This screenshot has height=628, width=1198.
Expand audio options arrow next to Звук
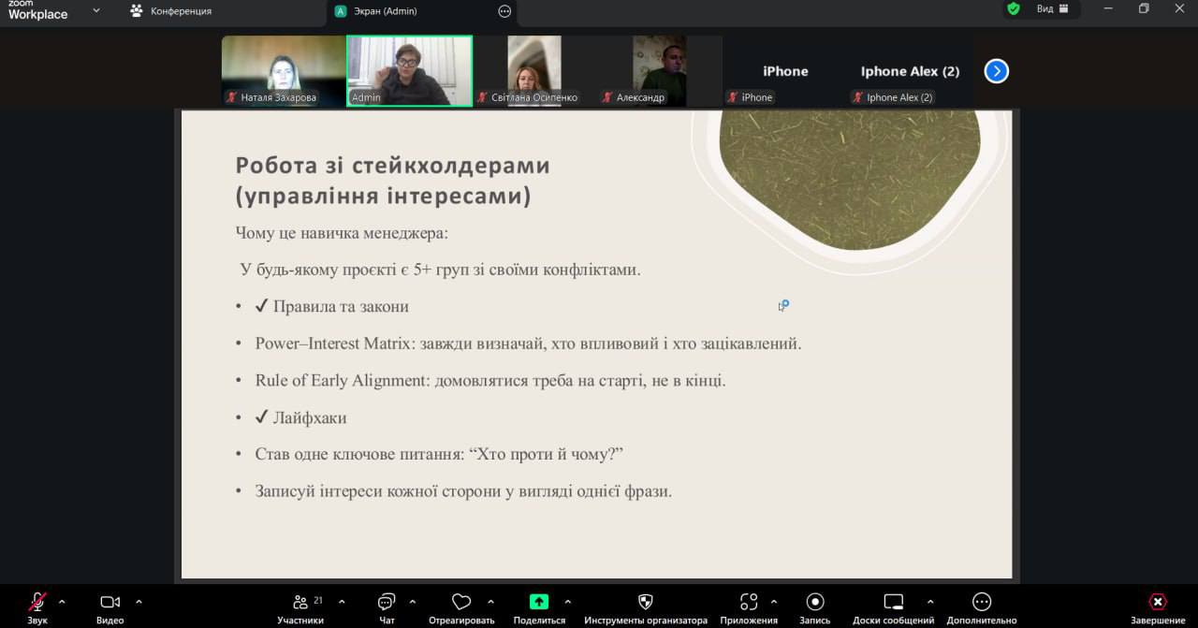tap(62, 602)
